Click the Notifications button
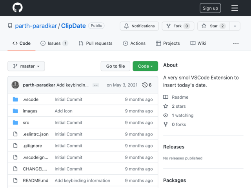The height and width of the screenshot is (188, 251). 139,26
